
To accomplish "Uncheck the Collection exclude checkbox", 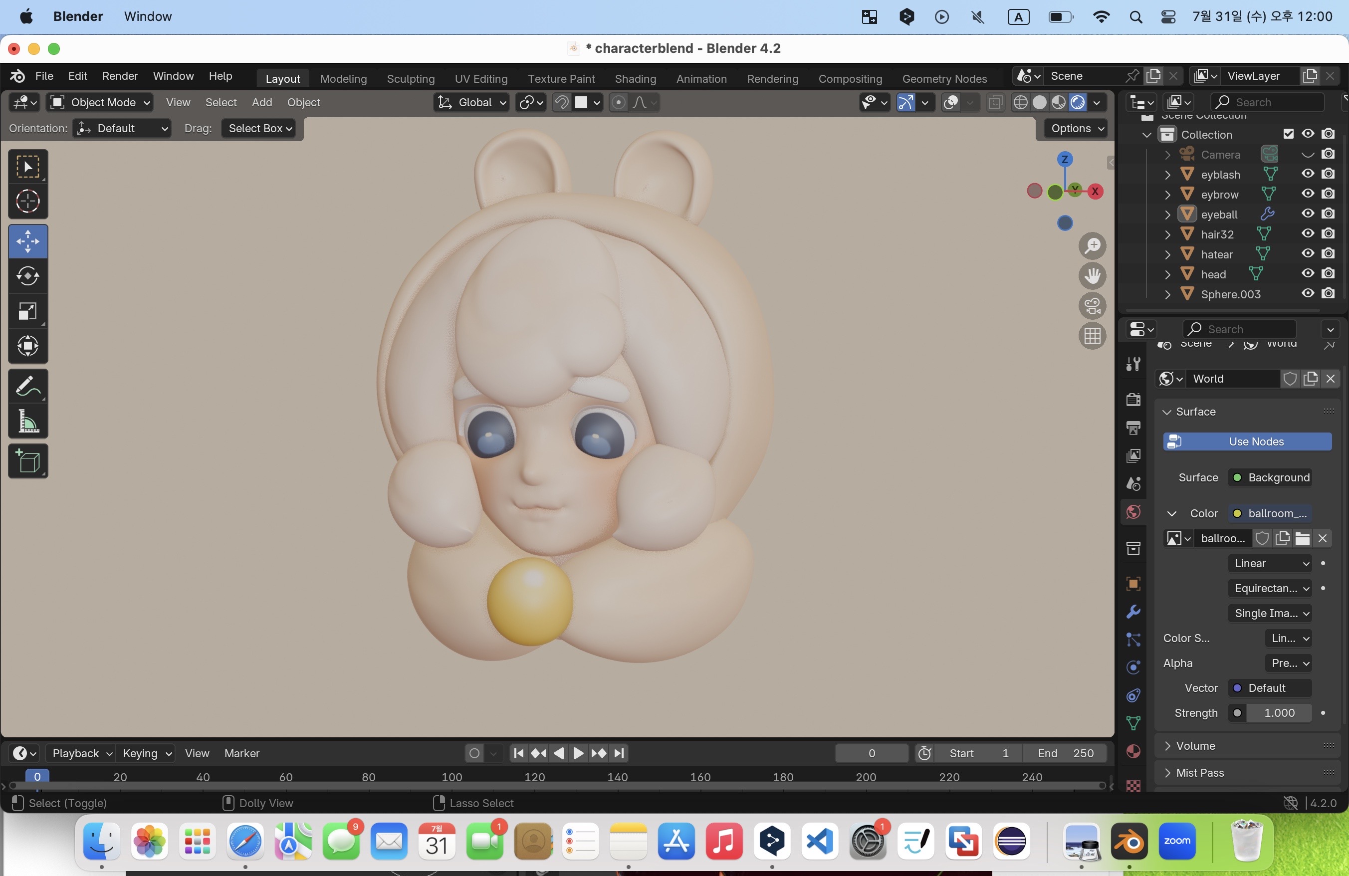I will click(1288, 134).
